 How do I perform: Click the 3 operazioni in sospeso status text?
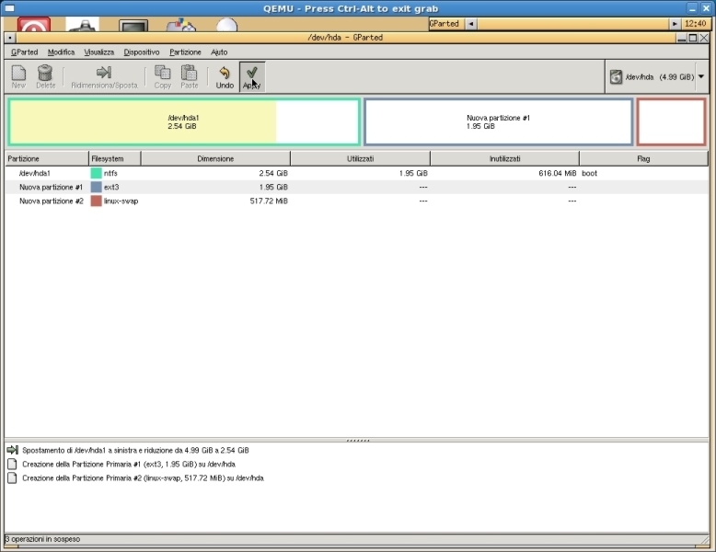[x=42, y=539]
